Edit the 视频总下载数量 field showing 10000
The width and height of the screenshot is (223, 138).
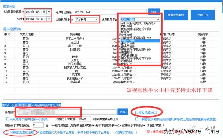85,119
